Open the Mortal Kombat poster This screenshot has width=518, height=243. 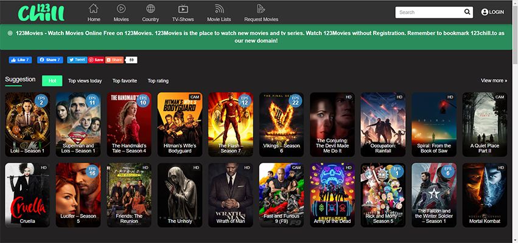pyautogui.click(x=485, y=195)
